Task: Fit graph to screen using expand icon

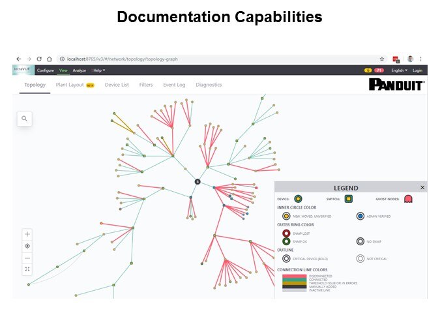Action: point(27,269)
